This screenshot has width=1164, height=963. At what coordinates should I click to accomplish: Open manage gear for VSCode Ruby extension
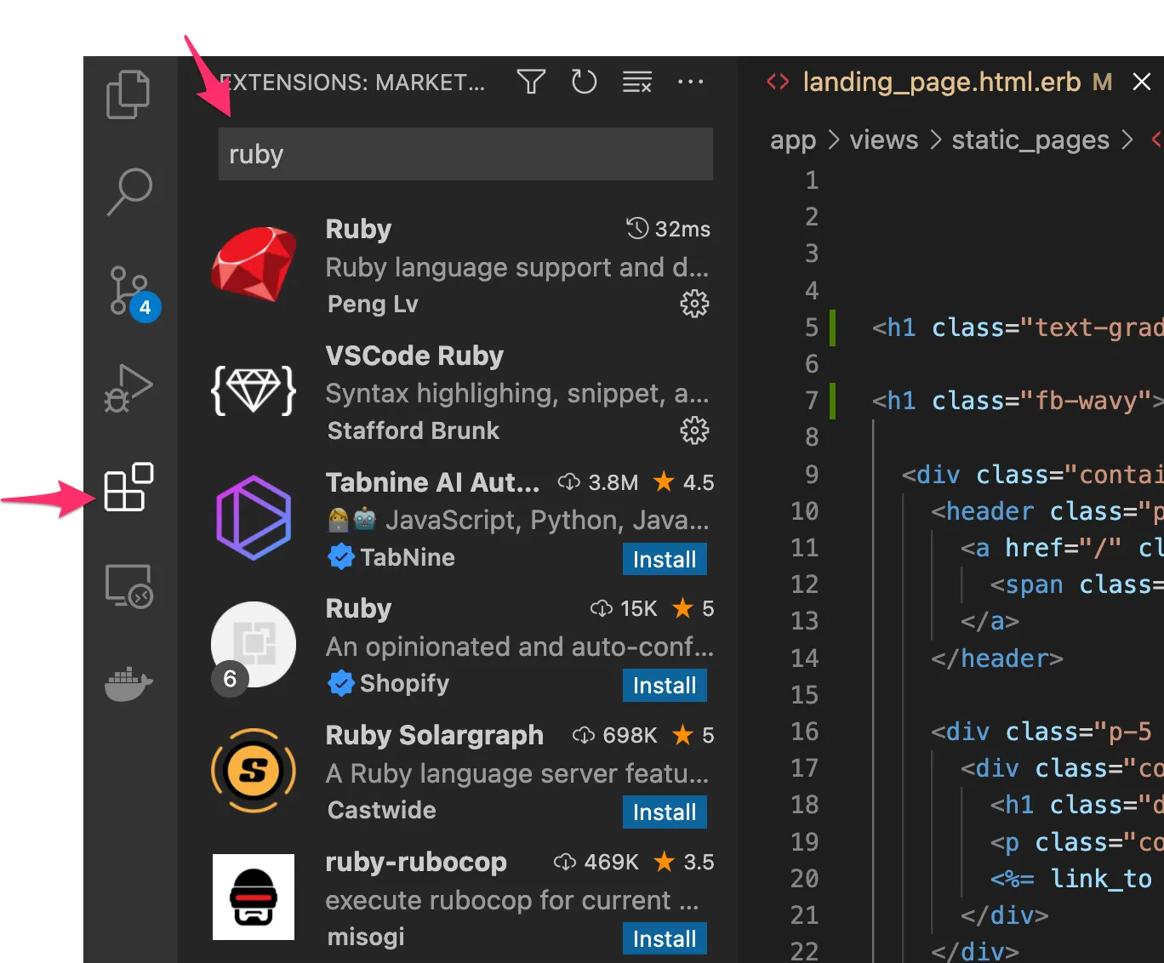click(x=694, y=430)
